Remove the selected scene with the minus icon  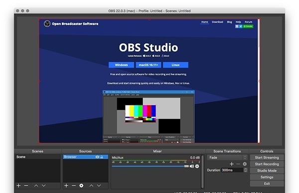pos(26,186)
